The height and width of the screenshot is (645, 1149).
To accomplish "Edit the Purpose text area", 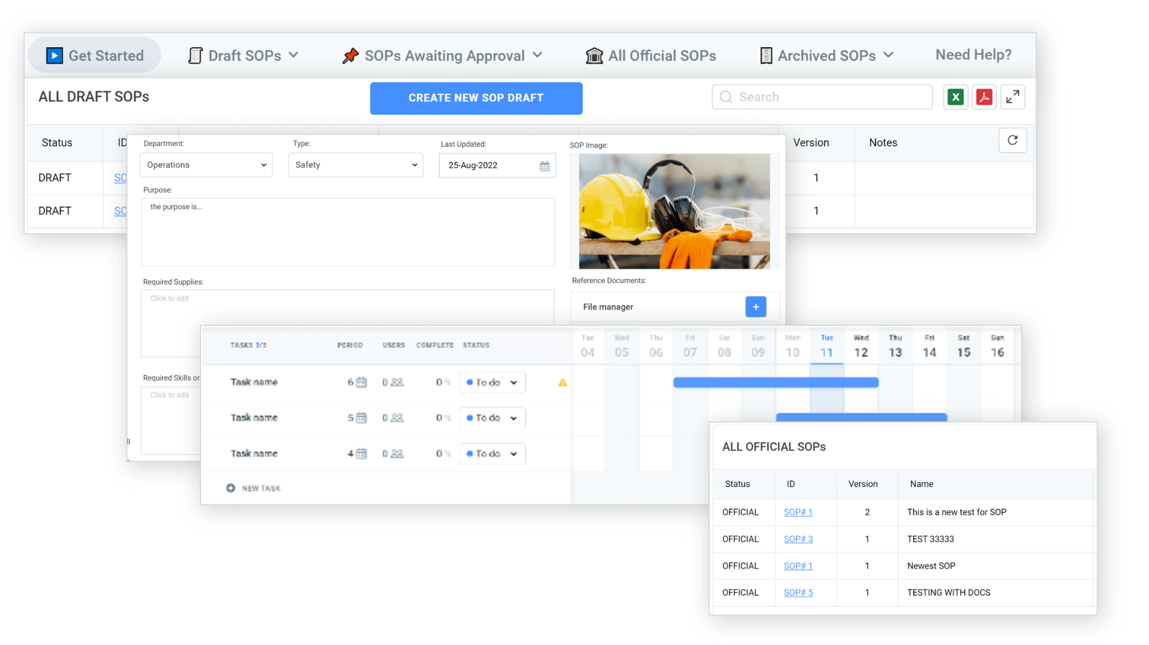I will pyautogui.click(x=348, y=232).
